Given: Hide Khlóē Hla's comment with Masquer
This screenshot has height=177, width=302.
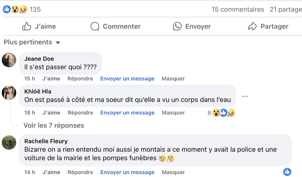Looking at the screenshot, I should (173, 113).
